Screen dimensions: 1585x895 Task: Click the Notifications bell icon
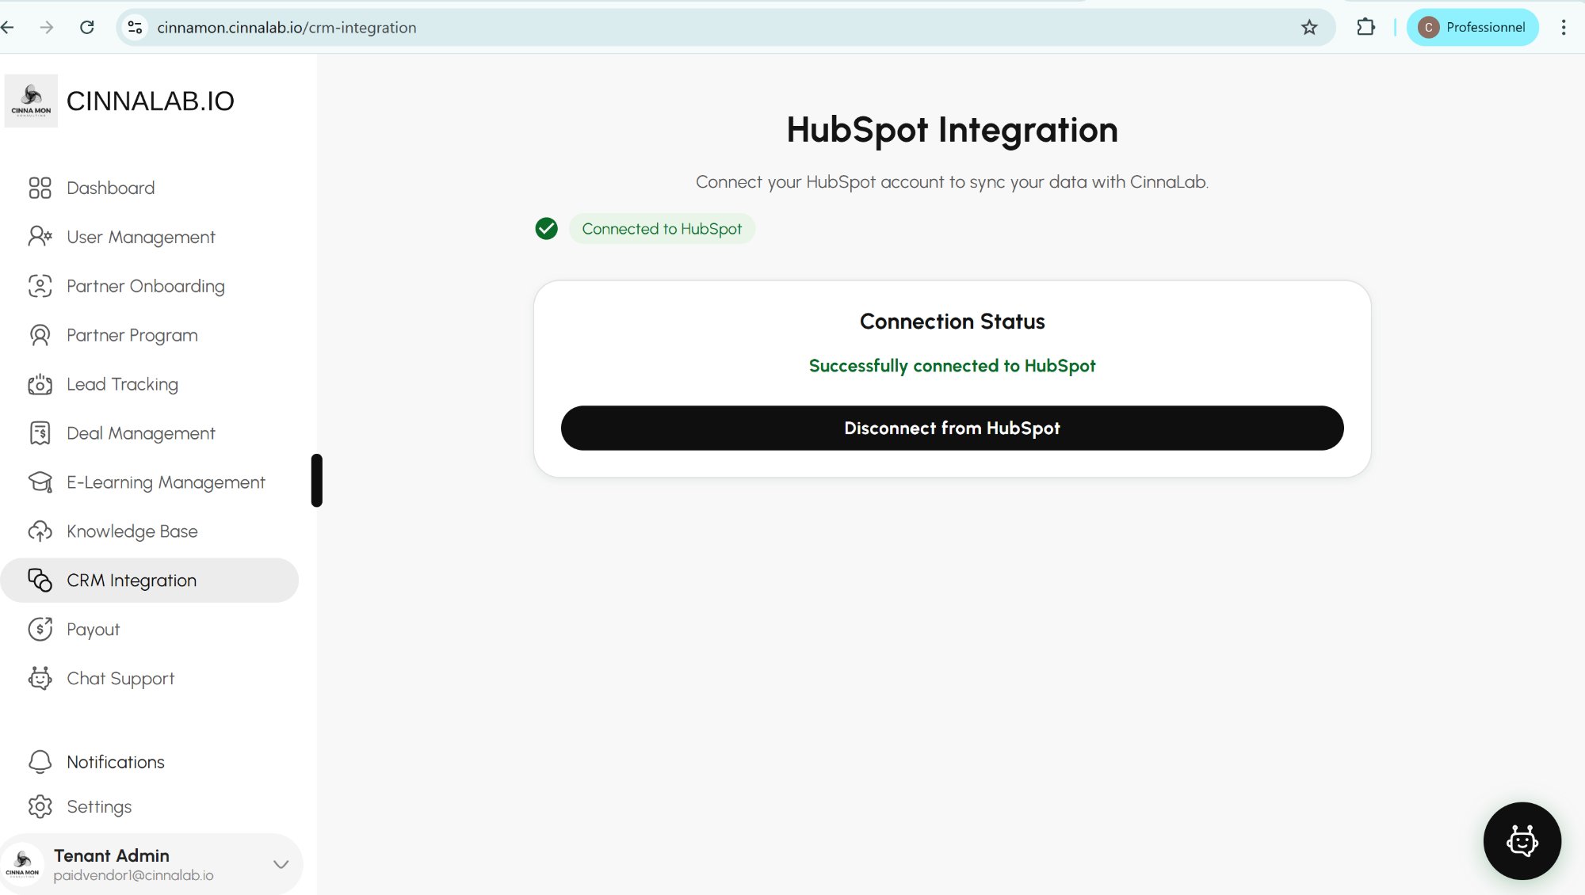pos(40,762)
